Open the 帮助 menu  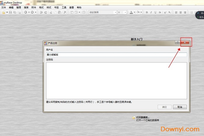point(79,7)
